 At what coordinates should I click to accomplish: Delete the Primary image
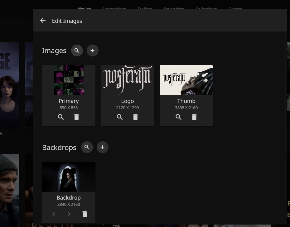tap(76, 117)
